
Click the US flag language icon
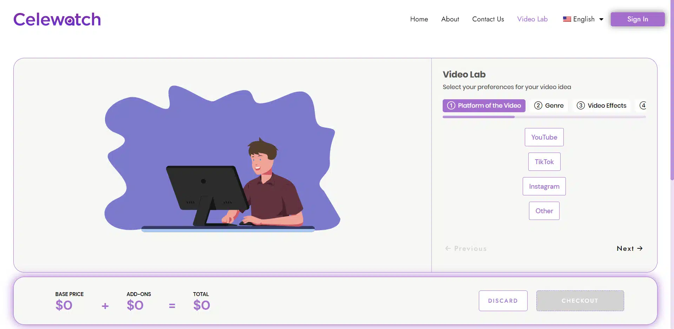(567, 19)
